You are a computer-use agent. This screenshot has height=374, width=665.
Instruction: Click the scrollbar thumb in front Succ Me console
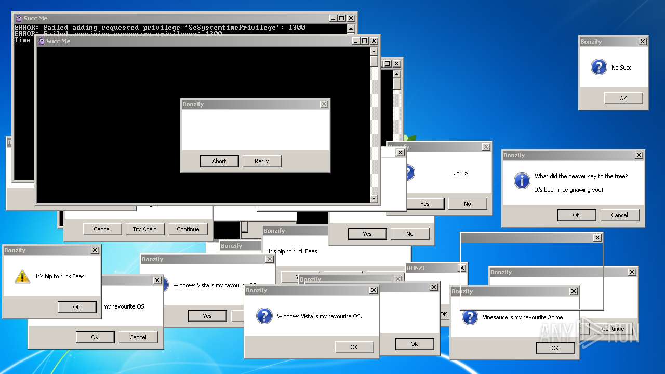374,61
